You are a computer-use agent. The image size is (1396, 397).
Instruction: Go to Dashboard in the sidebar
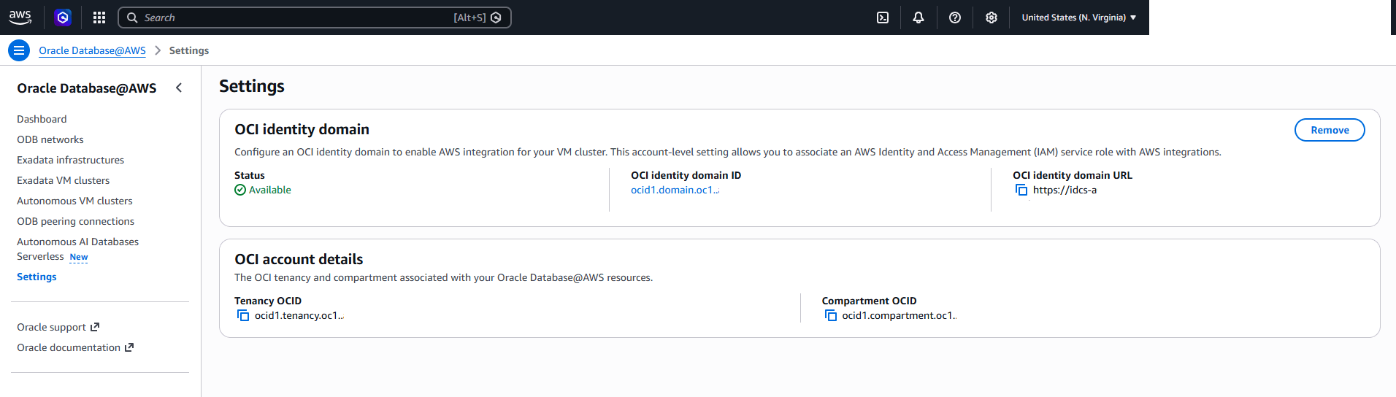[x=42, y=119]
